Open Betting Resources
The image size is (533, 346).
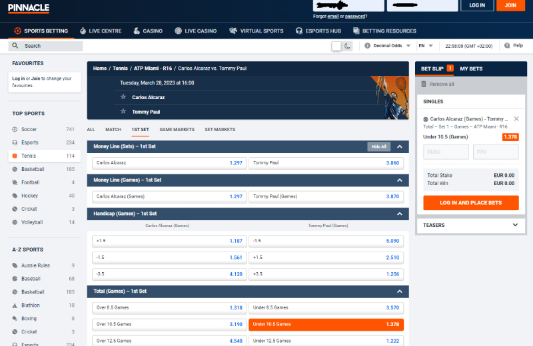[x=384, y=31]
